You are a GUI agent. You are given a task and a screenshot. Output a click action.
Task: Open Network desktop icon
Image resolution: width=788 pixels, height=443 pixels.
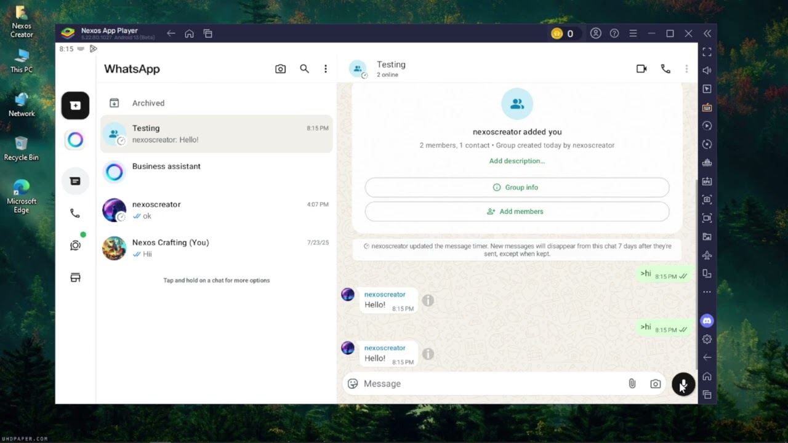click(22, 105)
